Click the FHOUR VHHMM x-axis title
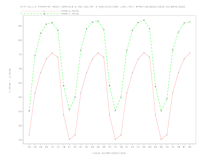 [x=109, y=153]
